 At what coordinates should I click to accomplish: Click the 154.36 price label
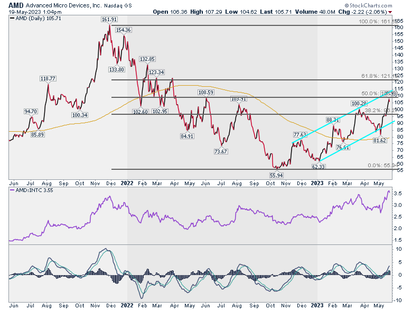[x=124, y=30]
